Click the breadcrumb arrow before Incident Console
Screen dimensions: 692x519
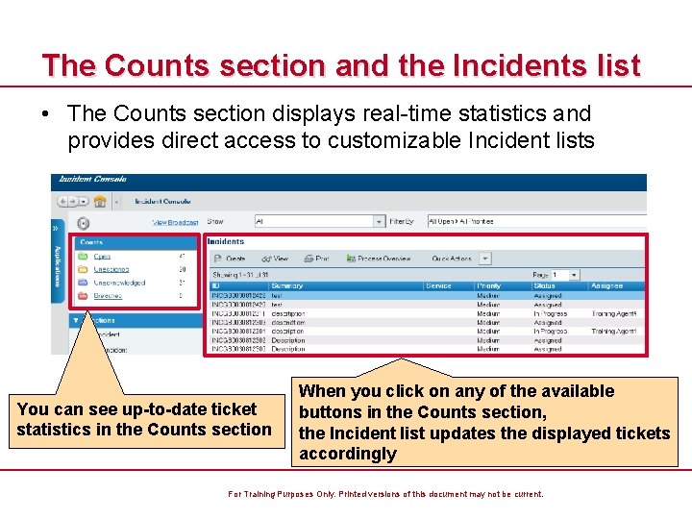coord(117,202)
